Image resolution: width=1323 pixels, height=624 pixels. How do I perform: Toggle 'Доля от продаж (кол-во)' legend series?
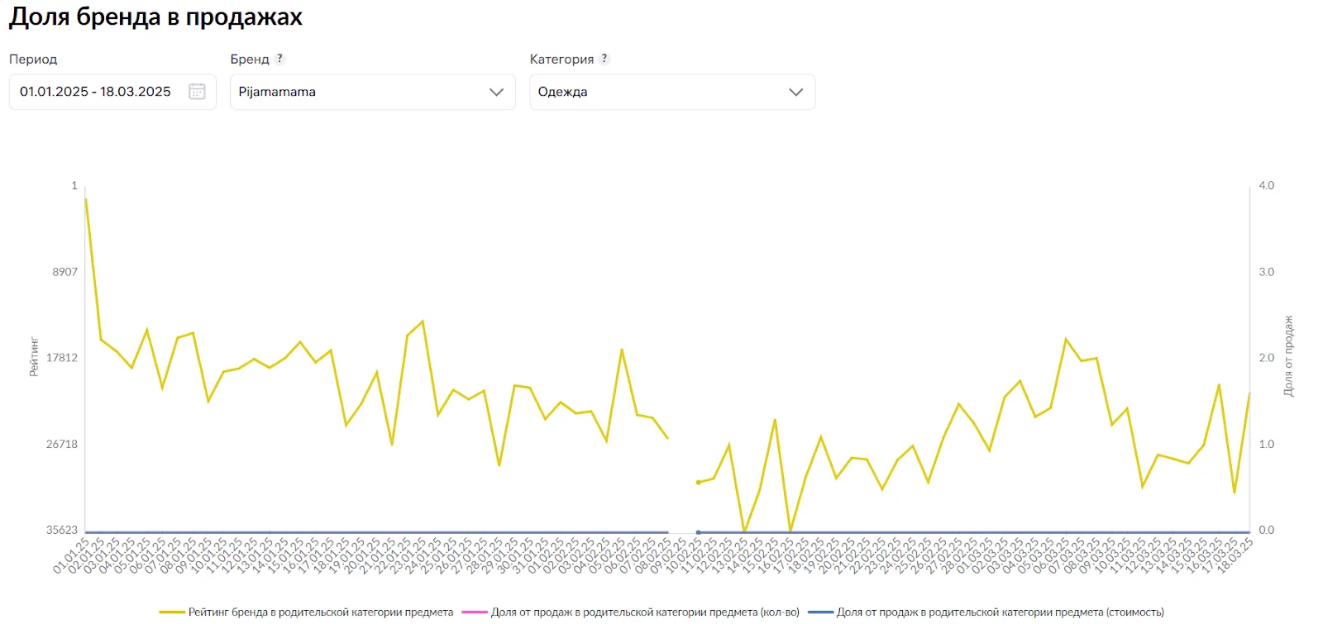[645, 612]
